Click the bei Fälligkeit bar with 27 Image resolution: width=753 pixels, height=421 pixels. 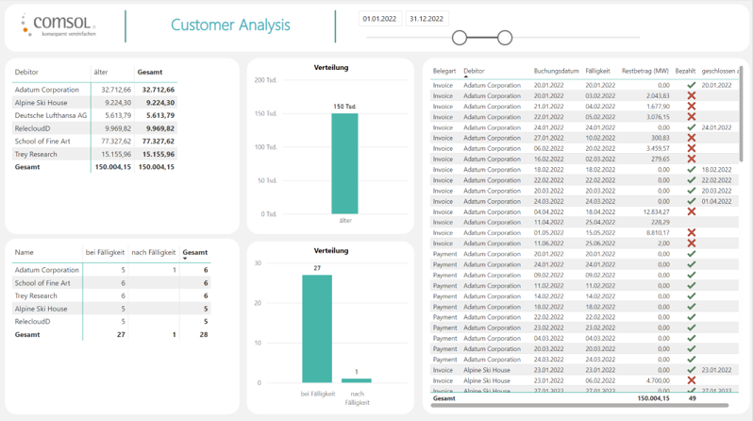(x=317, y=328)
